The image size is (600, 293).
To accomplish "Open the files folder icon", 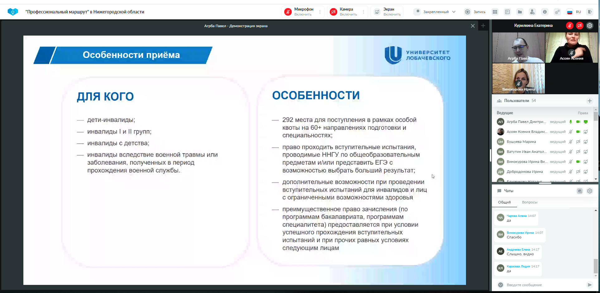I will click(x=520, y=12).
